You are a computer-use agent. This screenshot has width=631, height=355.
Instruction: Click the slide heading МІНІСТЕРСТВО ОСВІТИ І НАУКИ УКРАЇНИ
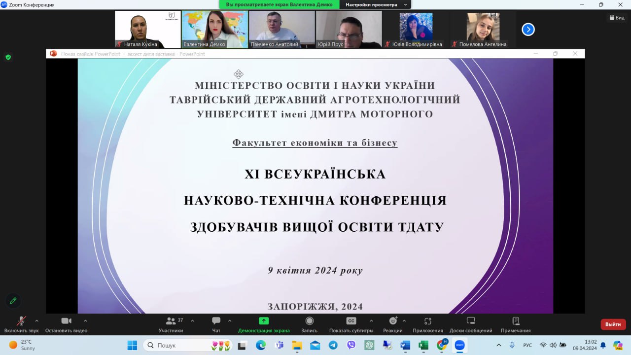coord(315,85)
